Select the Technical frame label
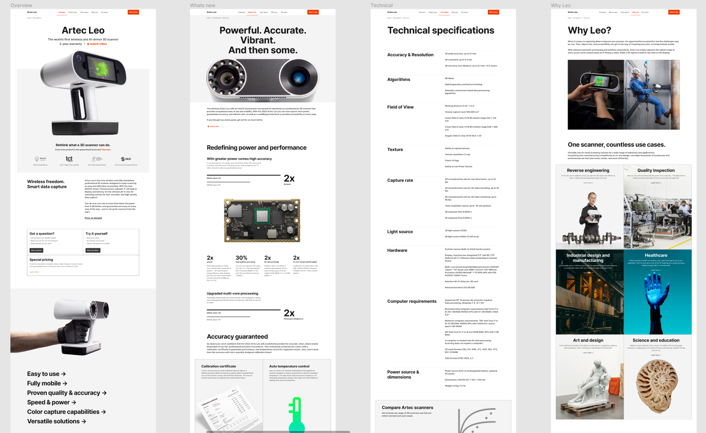Viewport: 706px width, 433px height. coord(382,5)
